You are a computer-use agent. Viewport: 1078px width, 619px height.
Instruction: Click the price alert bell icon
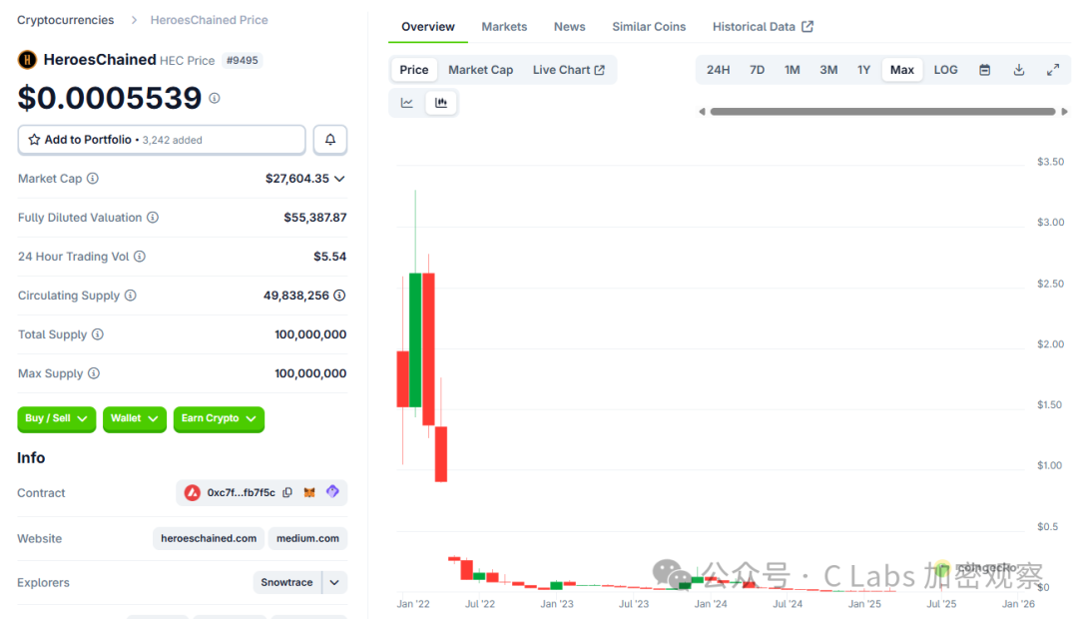330,140
